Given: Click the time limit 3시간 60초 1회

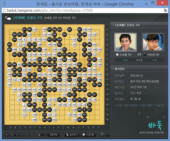Looking at the screenshot, I should (138, 87).
